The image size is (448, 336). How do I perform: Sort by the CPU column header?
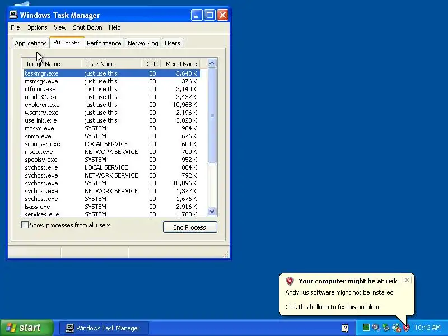coord(151,64)
